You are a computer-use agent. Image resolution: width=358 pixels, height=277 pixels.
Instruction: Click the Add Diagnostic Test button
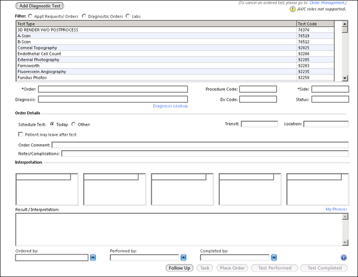[x=39, y=6]
